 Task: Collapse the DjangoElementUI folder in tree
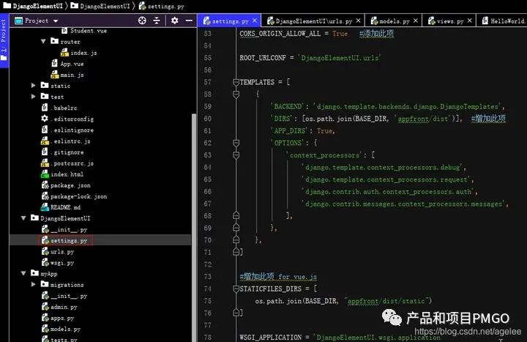tap(23, 218)
